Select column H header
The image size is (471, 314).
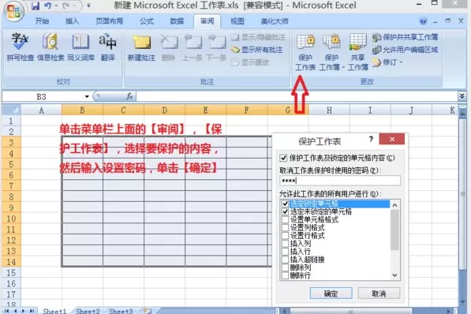pyautogui.click(x=329, y=110)
